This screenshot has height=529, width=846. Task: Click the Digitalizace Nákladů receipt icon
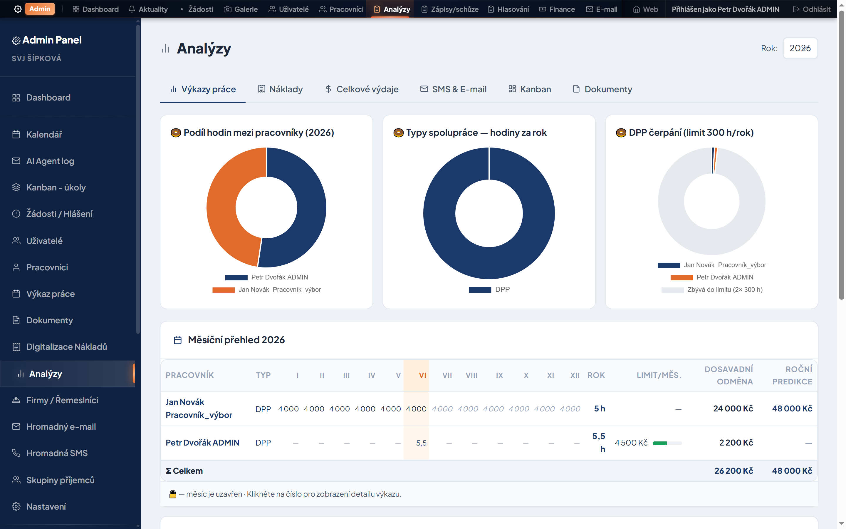16,347
